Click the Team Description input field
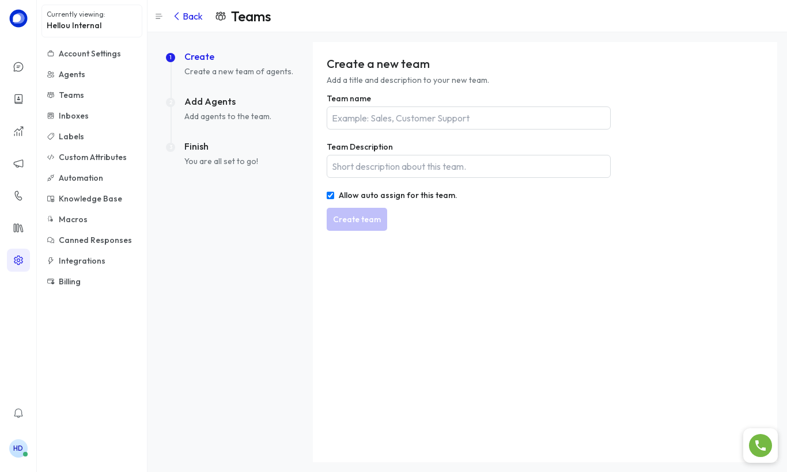This screenshot has width=787, height=472. click(468, 166)
